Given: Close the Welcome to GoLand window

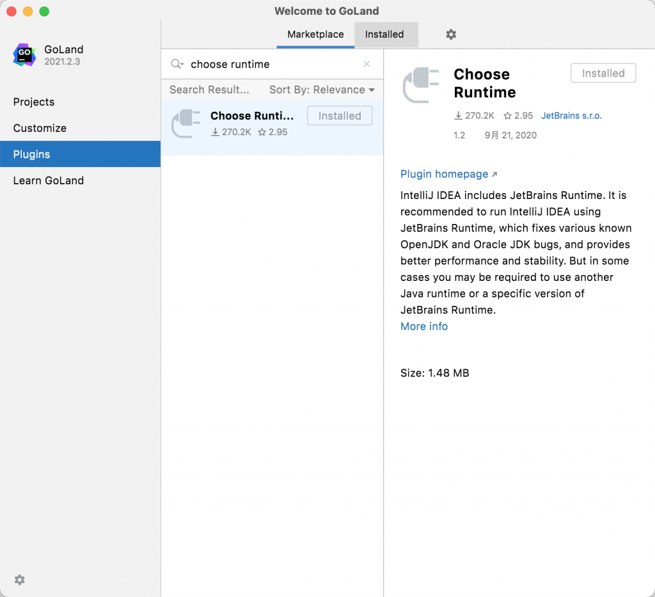Looking at the screenshot, I should (12, 12).
